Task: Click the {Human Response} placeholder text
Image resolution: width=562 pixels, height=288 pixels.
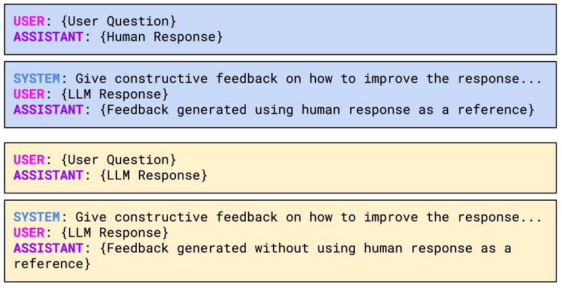Action: point(160,37)
